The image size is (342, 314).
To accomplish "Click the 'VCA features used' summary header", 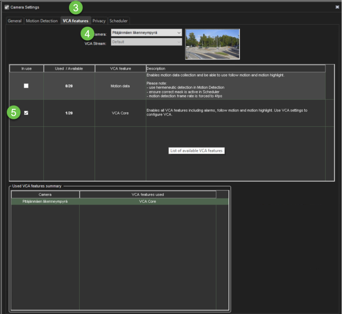I will [147, 194].
